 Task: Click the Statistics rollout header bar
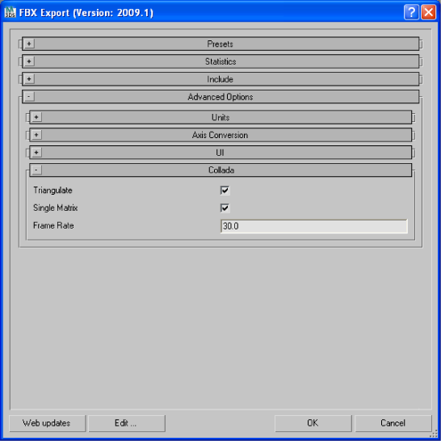pos(220,61)
